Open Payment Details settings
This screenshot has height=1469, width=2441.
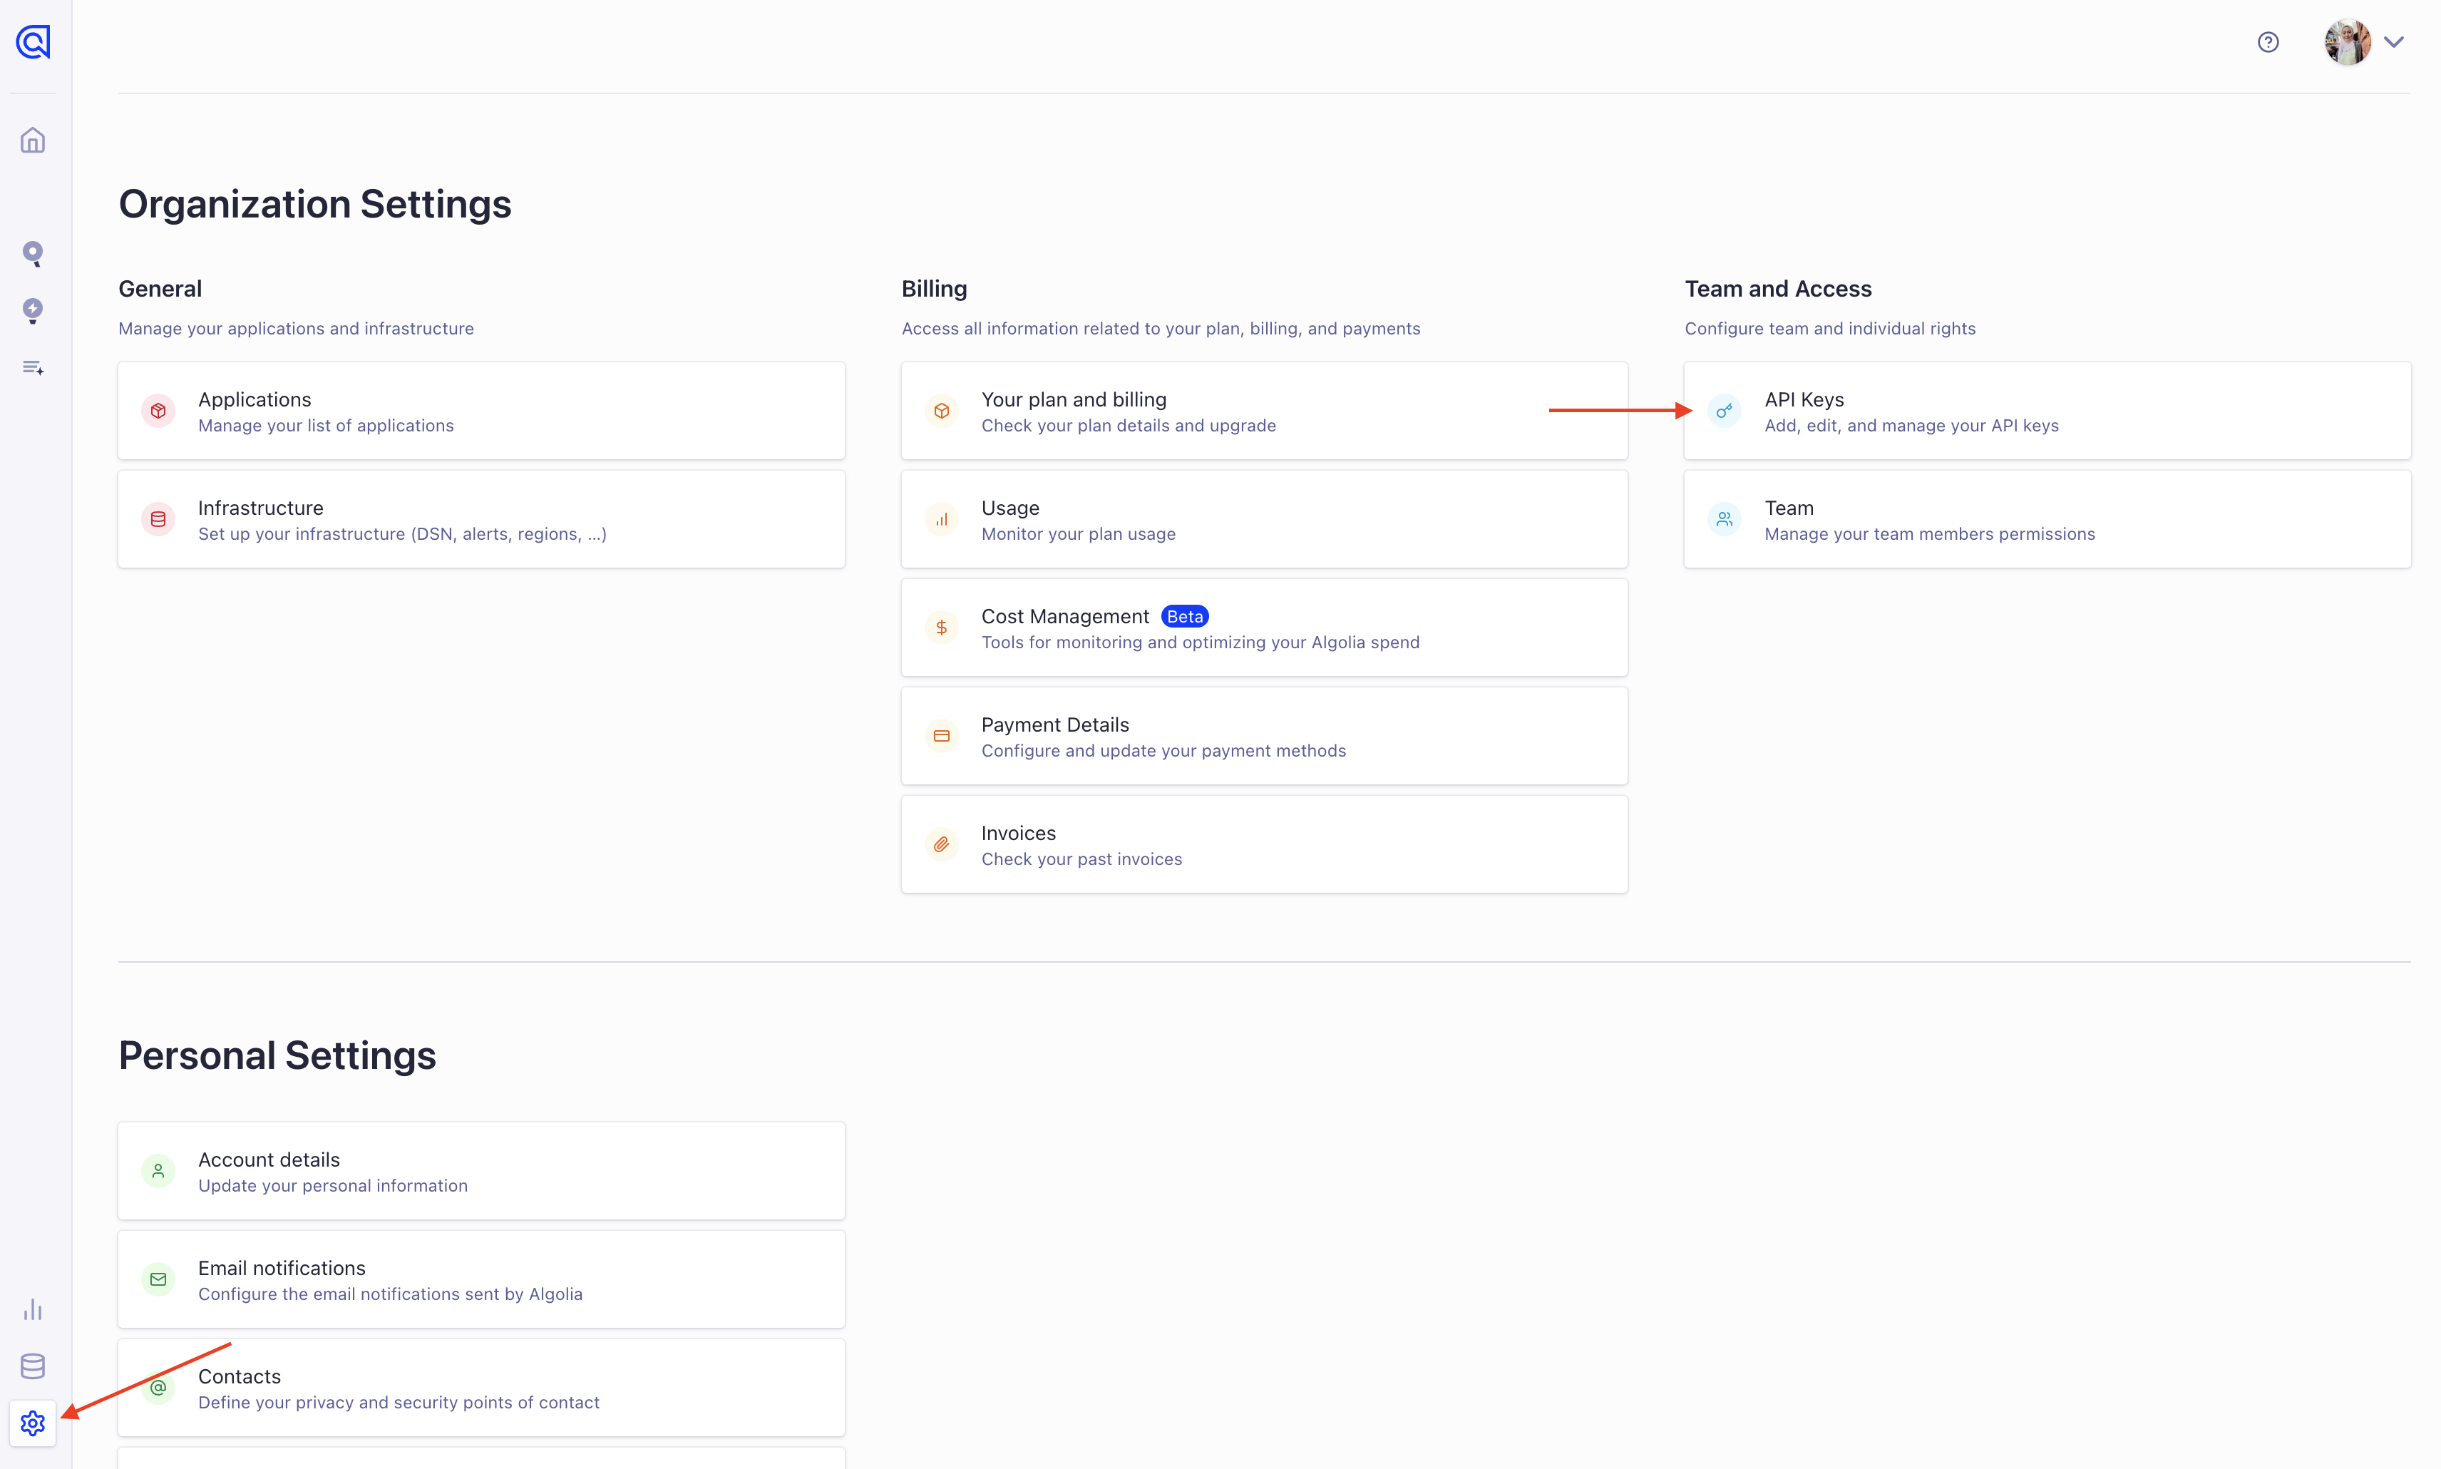click(x=1263, y=735)
